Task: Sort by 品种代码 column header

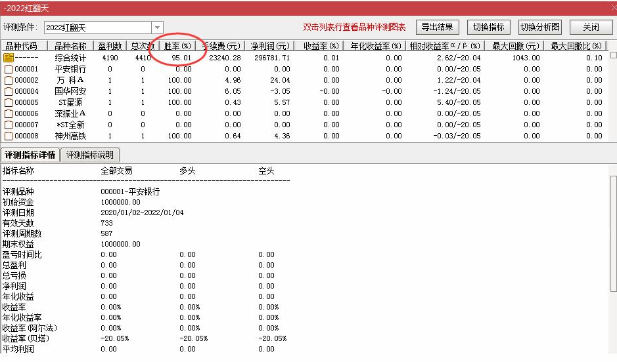Action: 24,46
